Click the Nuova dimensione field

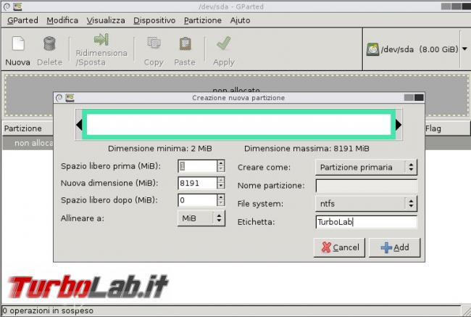pos(197,183)
